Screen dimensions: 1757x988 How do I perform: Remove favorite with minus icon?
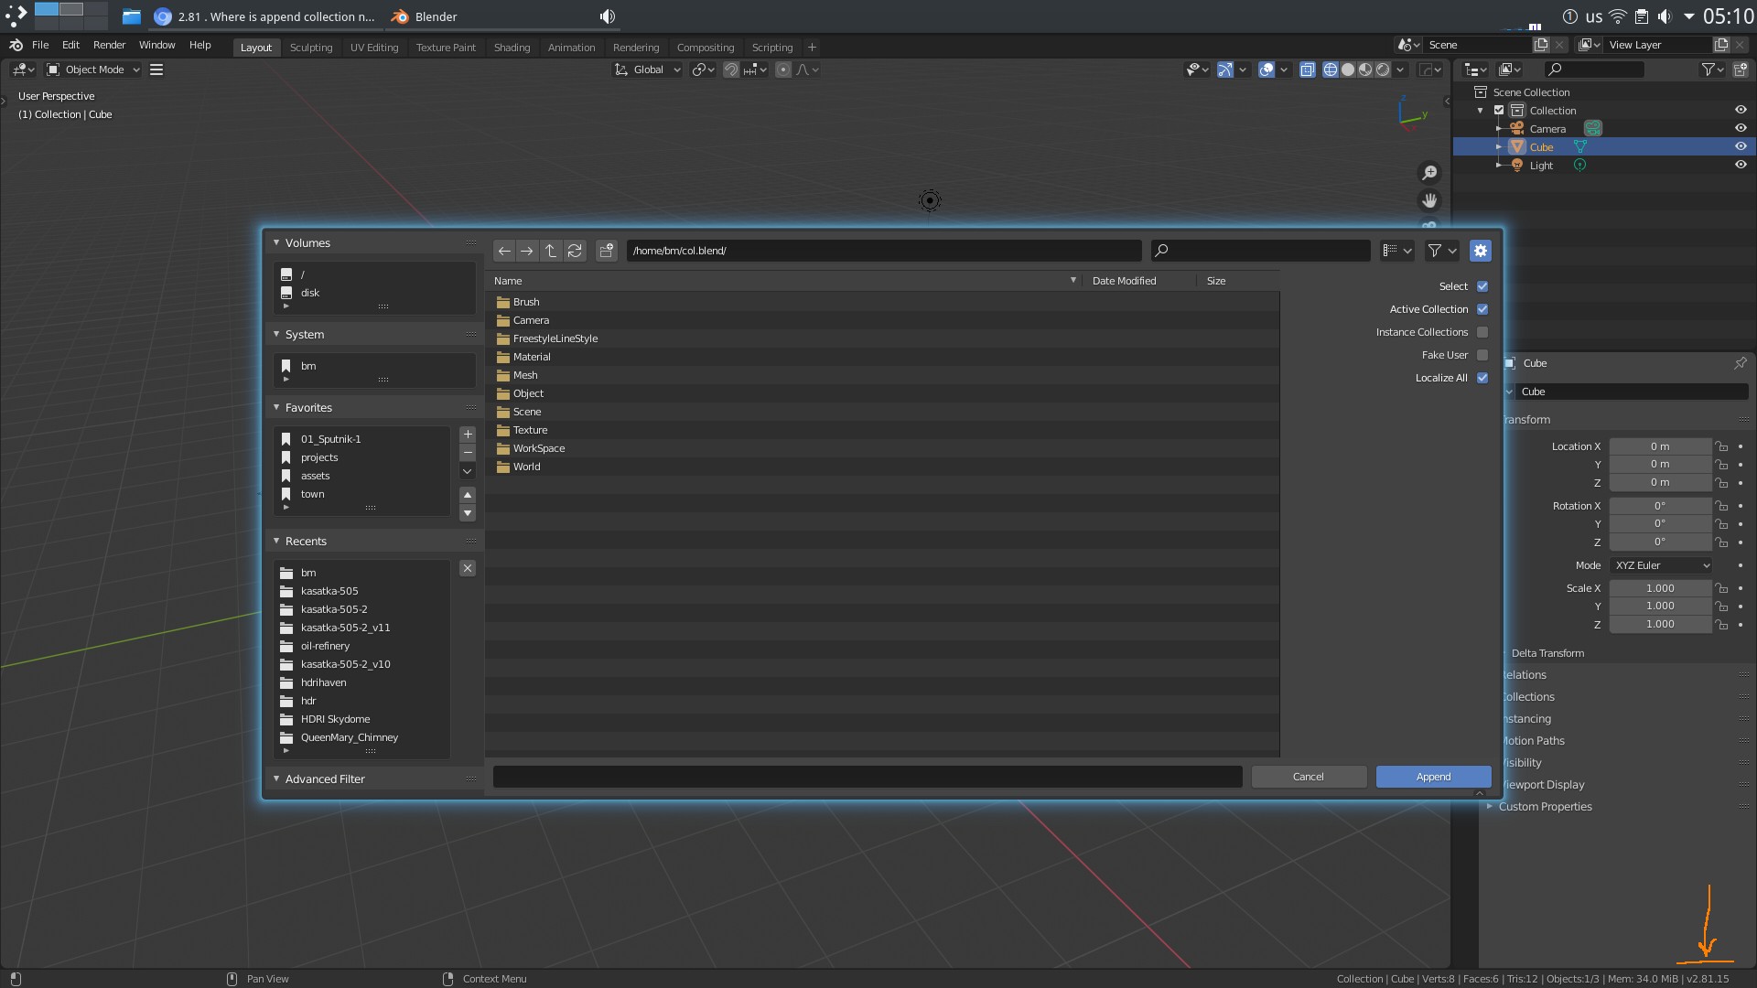click(x=468, y=453)
